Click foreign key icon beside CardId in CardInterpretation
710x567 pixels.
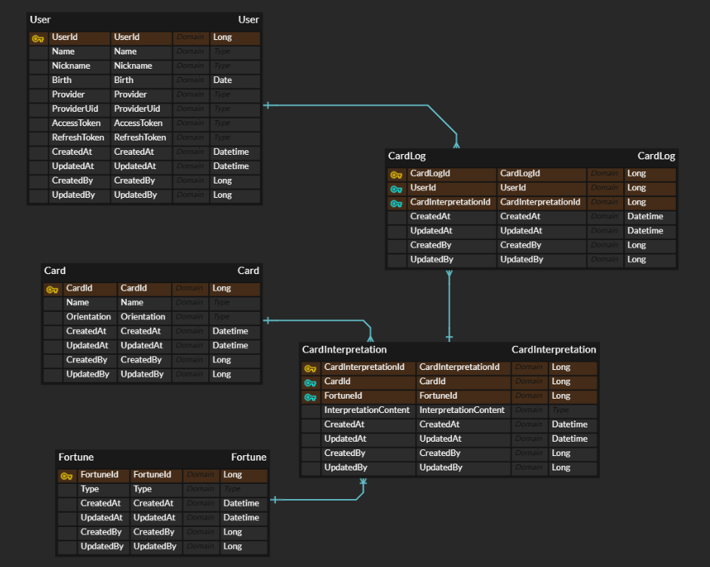[x=310, y=383]
